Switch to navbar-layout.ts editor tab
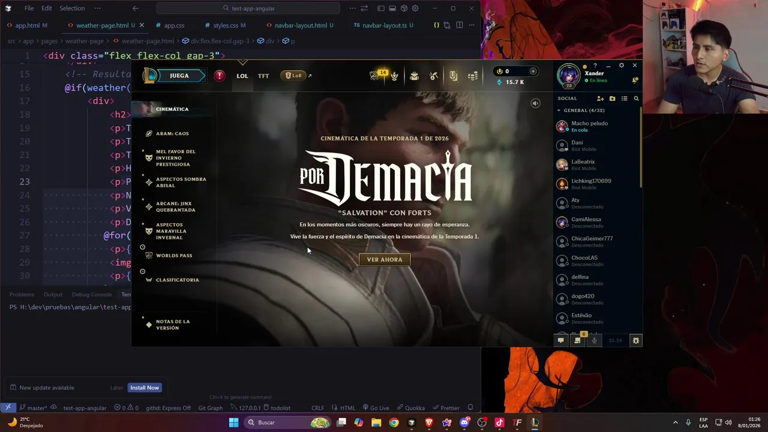Viewport: 768px width, 432px height. tap(385, 26)
